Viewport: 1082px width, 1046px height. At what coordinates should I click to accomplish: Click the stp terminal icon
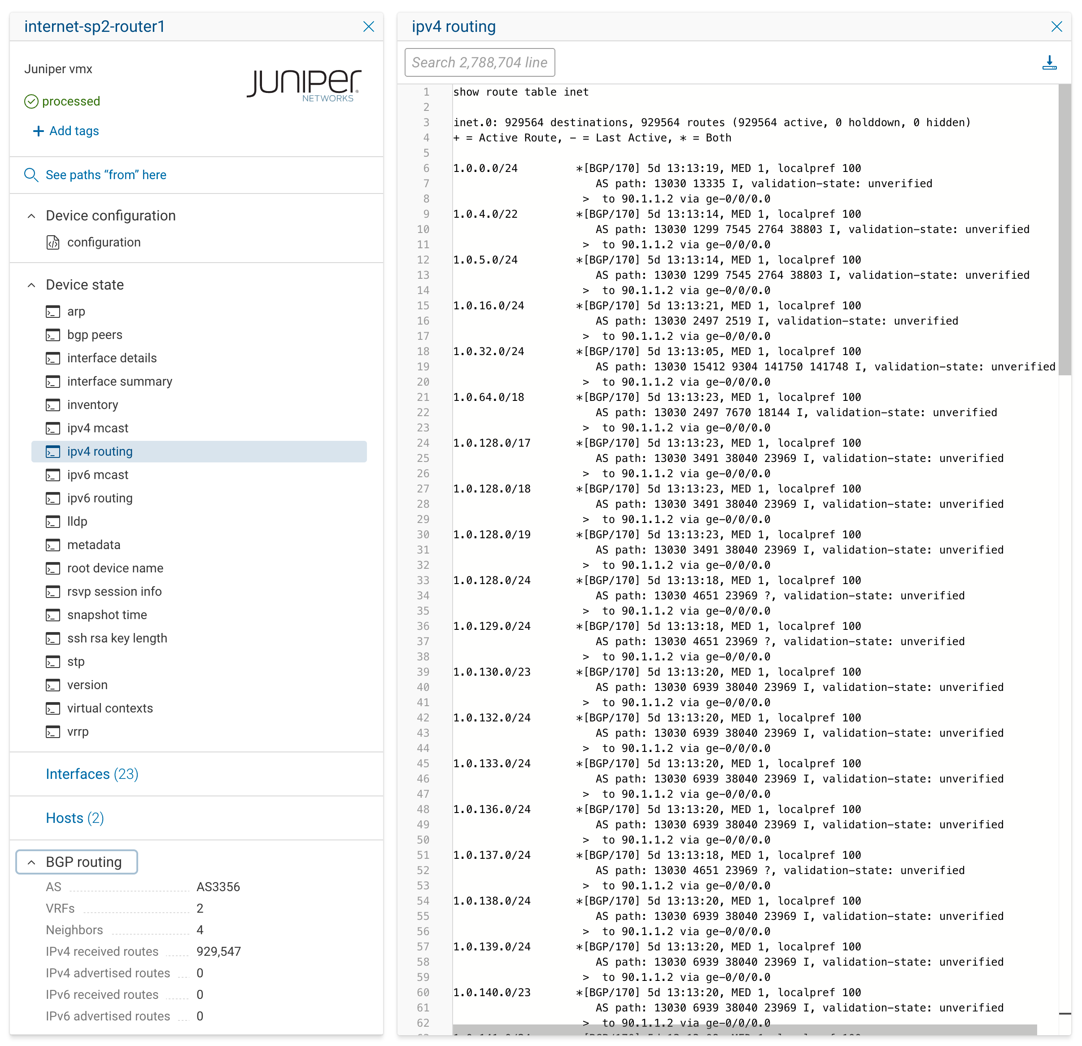pos(53,661)
